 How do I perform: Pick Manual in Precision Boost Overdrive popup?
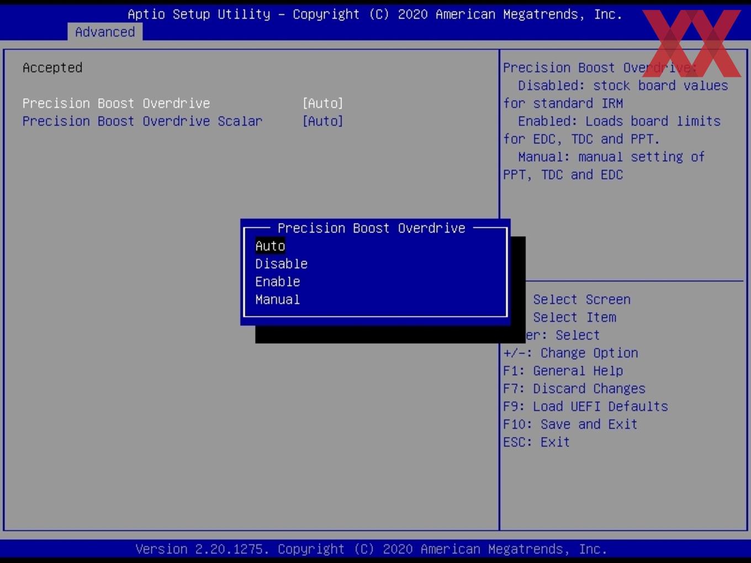click(277, 300)
